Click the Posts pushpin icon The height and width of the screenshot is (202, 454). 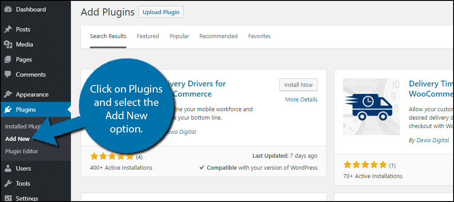pos(8,30)
